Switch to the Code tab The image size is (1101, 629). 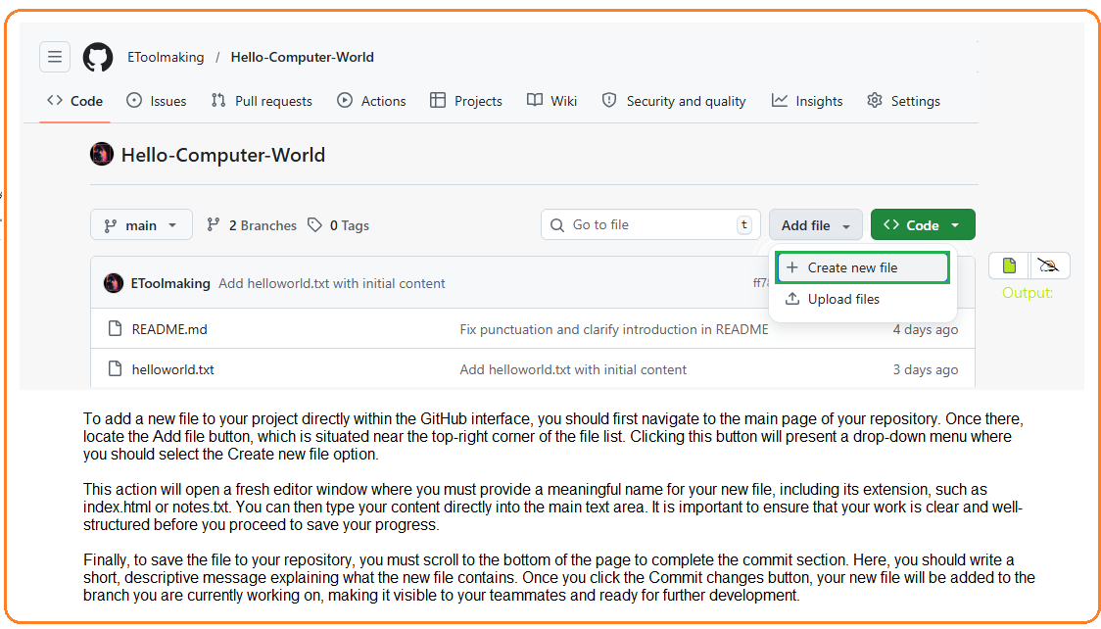click(x=75, y=101)
